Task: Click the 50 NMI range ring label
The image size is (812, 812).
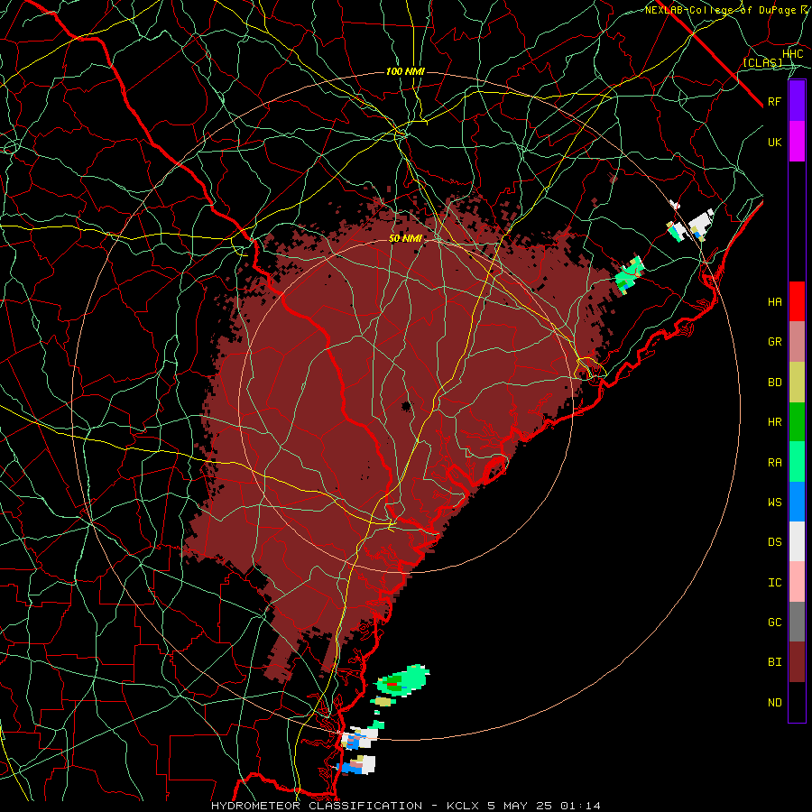Action: (405, 239)
